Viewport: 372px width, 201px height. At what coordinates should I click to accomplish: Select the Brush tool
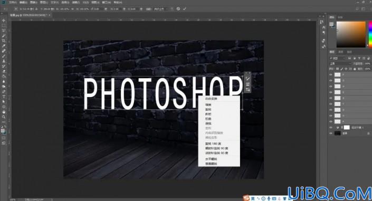(x=4, y=56)
